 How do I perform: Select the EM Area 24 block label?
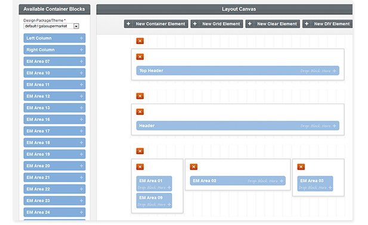pos(38,212)
